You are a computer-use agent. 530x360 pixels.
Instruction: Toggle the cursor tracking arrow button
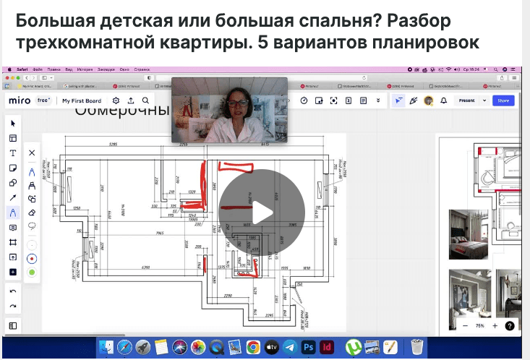398,100
